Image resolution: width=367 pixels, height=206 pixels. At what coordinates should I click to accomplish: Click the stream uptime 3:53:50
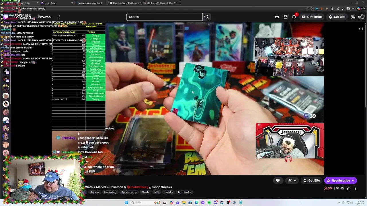tap(339, 189)
